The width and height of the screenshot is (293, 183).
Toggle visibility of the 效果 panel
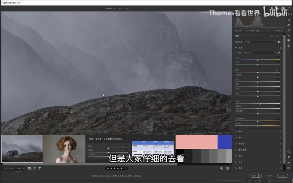pyautogui.click(x=280, y=168)
